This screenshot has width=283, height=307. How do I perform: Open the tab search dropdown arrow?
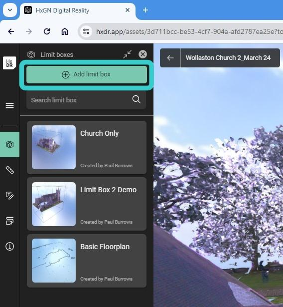click(x=10, y=10)
